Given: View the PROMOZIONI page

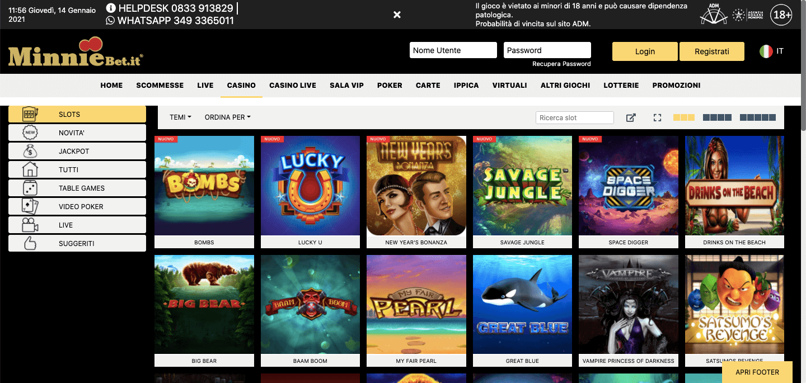Looking at the screenshot, I should click(x=676, y=86).
